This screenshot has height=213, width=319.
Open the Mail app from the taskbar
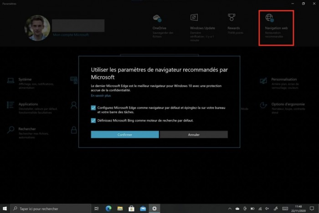coord(143,208)
